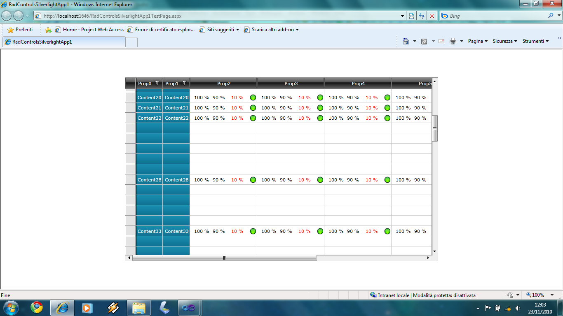This screenshot has height=316, width=563.
Task: Open the Prop0 column filter funnel icon
Action: point(157,83)
